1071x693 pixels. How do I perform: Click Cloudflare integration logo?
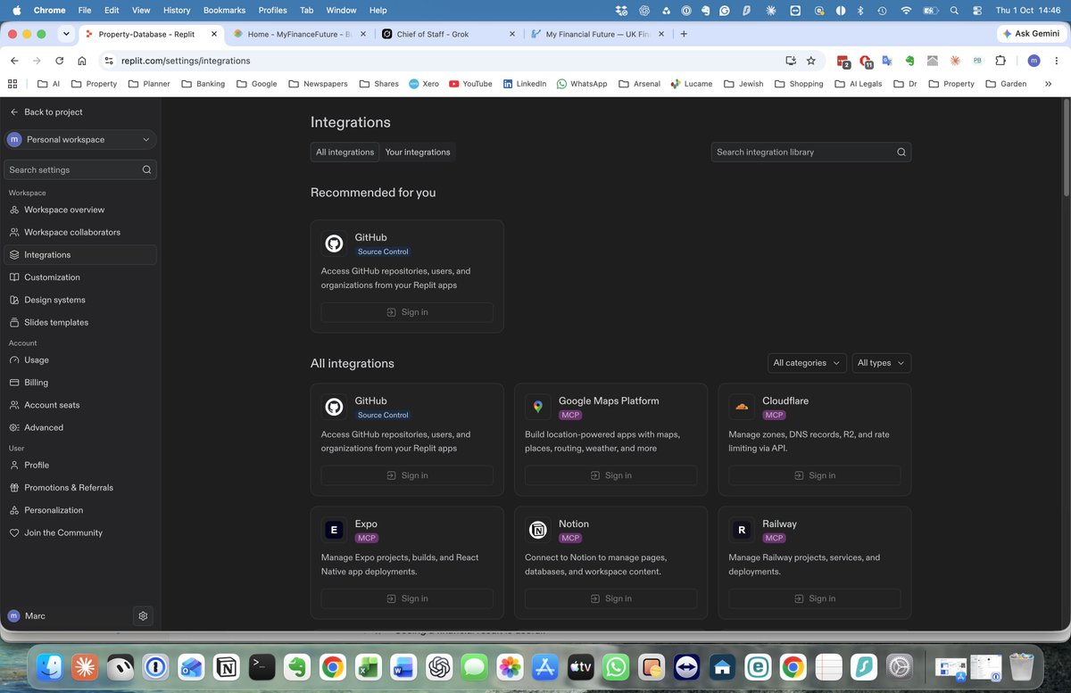click(742, 408)
